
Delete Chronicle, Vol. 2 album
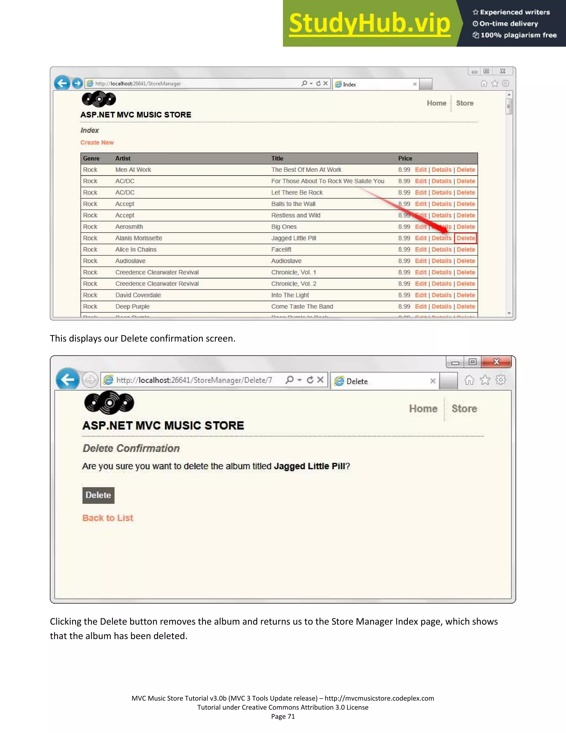[x=466, y=284]
